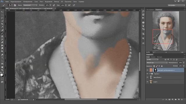Image resolution: width=186 pixels, height=104 pixels.
Task: Select the Smudge tool
Action: tap(2, 49)
